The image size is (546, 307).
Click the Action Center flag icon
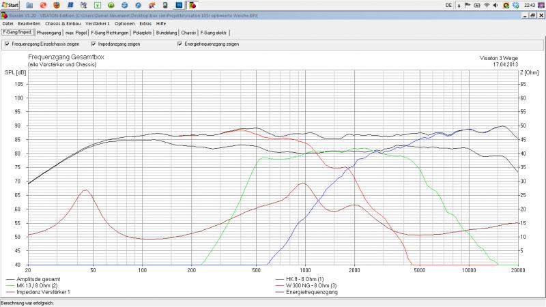coord(468,5)
